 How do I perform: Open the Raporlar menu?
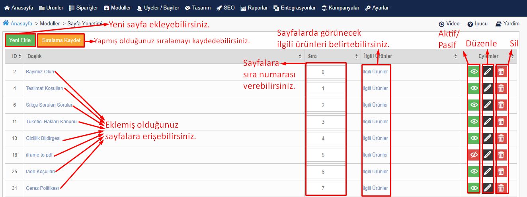click(x=254, y=8)
